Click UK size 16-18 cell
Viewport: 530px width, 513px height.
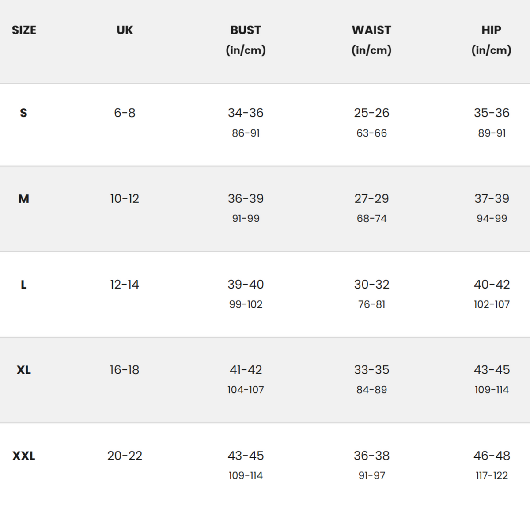125,370
